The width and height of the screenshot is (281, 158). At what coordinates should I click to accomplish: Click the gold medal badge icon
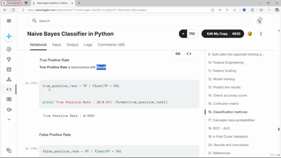coord(250,34)
